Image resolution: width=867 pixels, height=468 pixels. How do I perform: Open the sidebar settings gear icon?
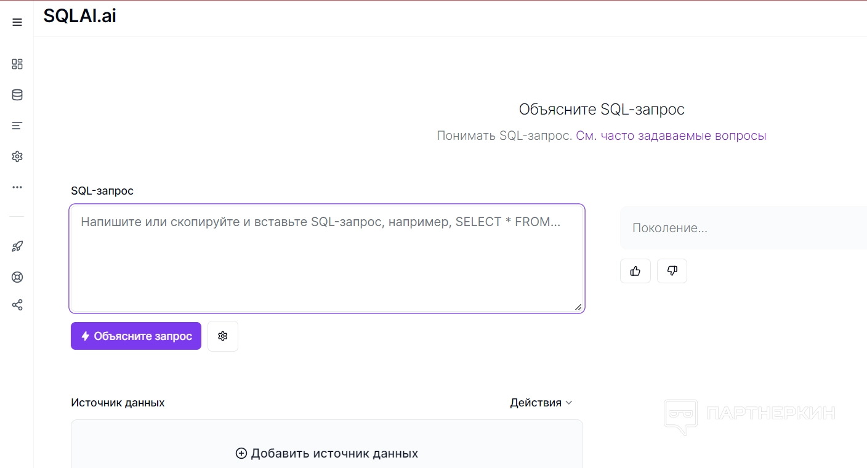[x=17, y=156]
